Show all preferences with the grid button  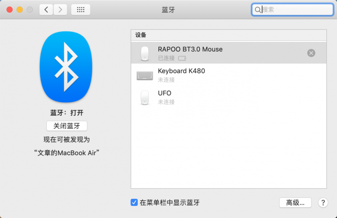click(x=80, y=10)
